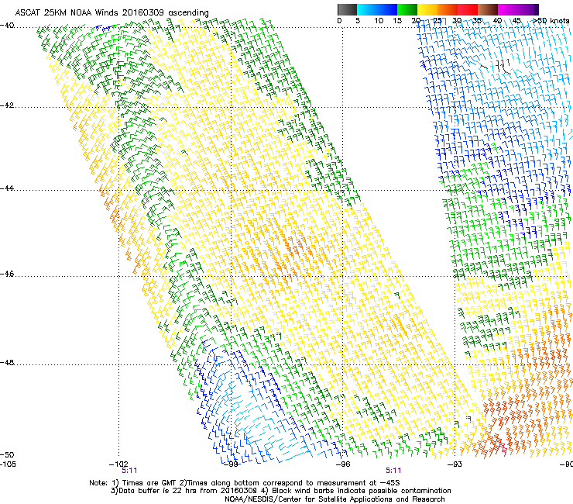Click the red 30-35 knots legend segment

tap(468, 9)
